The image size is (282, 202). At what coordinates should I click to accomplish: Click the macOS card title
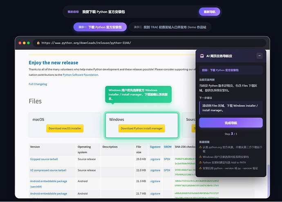tap(38, 119)
